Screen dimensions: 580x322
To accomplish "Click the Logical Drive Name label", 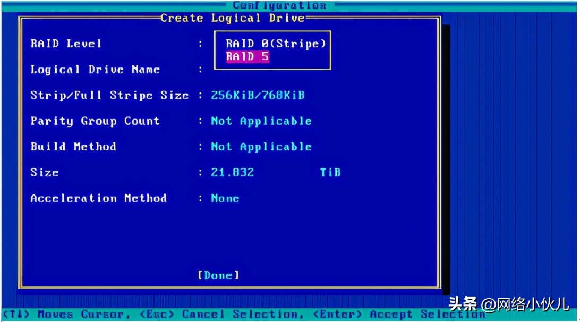I will pos(95,70).
